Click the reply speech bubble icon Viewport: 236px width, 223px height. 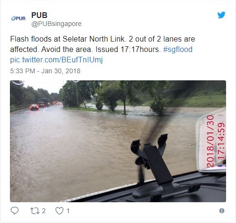point(15,211)
